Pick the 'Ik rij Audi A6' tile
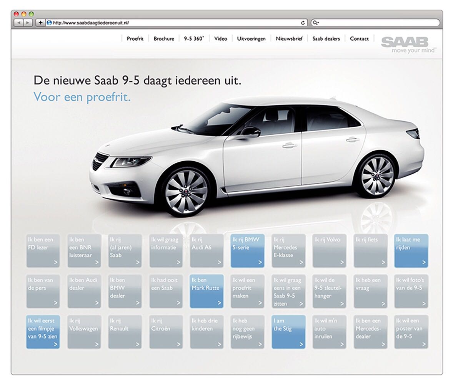The image size is (453, 384). coord(207,251)
